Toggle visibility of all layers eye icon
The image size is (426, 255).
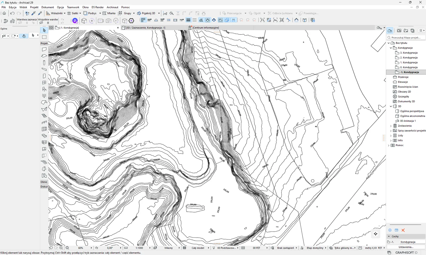click(41, 23)
